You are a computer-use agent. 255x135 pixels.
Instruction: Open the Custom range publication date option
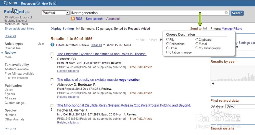16,103
